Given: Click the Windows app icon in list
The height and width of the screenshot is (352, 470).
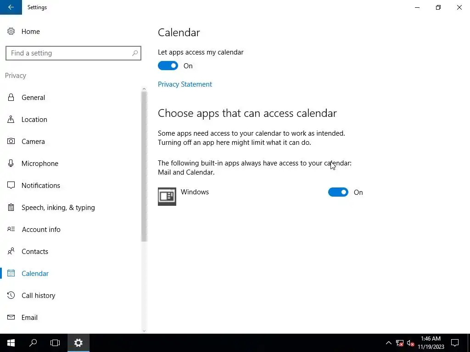Looking at the screenshot, I should coord(167,197).
